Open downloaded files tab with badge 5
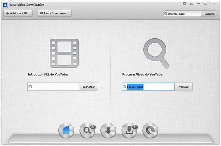 (x=129, y=130)
